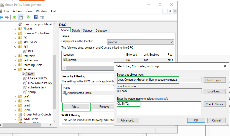230x136 pixels.
Task: Collapse the RE3 OU node
Action: pos(15,47)
